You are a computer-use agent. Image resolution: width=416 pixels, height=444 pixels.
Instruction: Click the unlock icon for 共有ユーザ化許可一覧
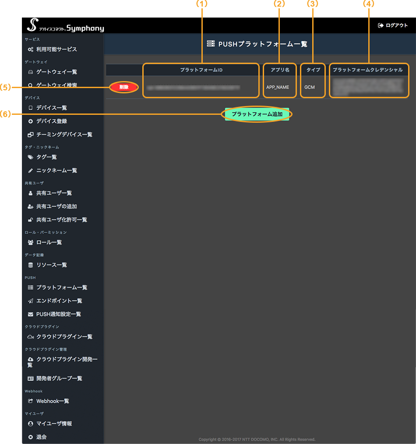coord(30,220)
